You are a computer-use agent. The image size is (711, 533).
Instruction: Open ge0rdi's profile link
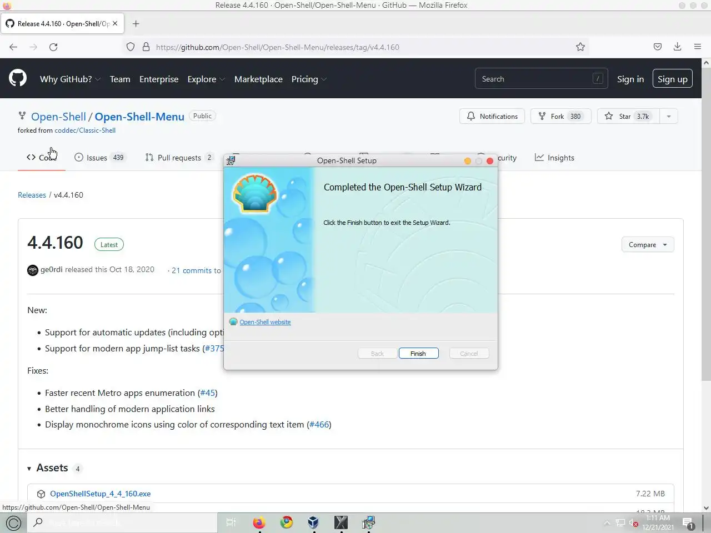click(52, 269)
